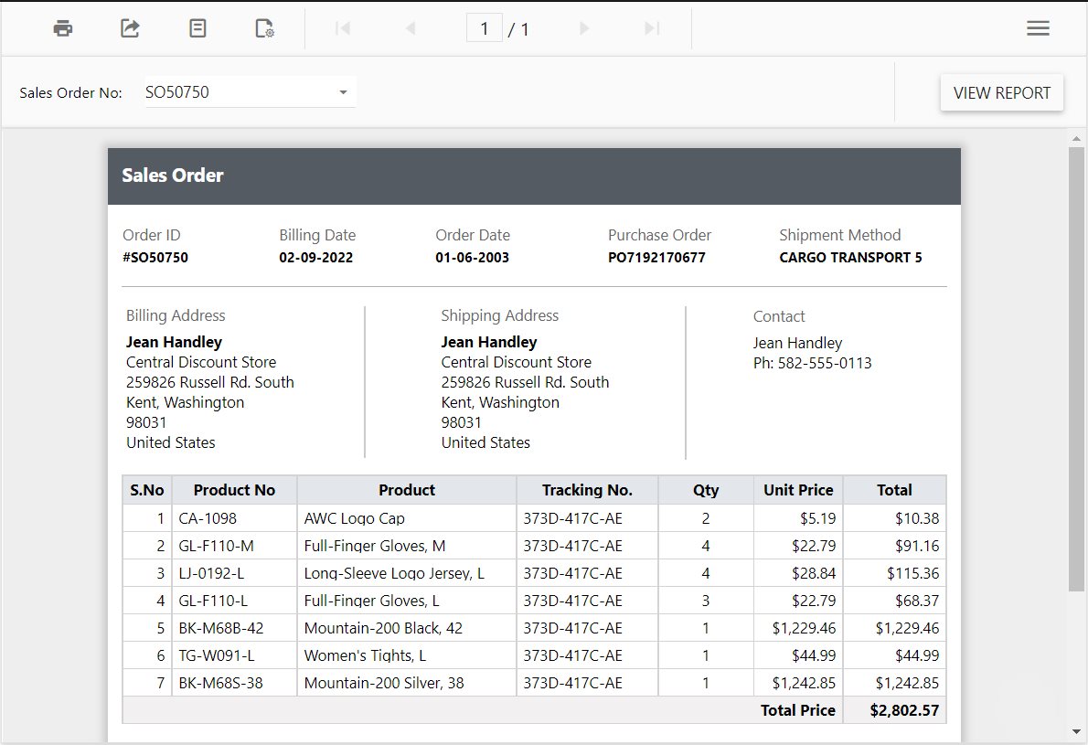The width and height of the screenshot is (1088, 745).
Task: Open the hamburger menu
Action: click(x=1038, y=28)
